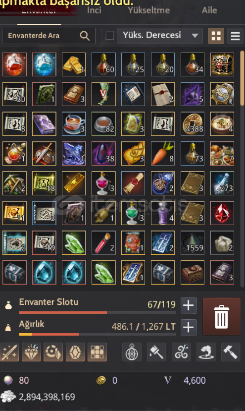The height and width of the screenshot is (411, 245).
Task: Click the inventory vertical scrollbar
Action: tap(242, 79)
